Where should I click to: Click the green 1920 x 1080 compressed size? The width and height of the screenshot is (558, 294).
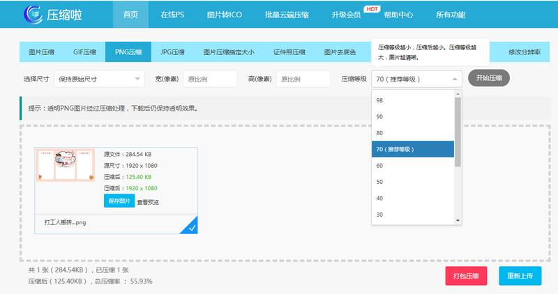(142, 188)
